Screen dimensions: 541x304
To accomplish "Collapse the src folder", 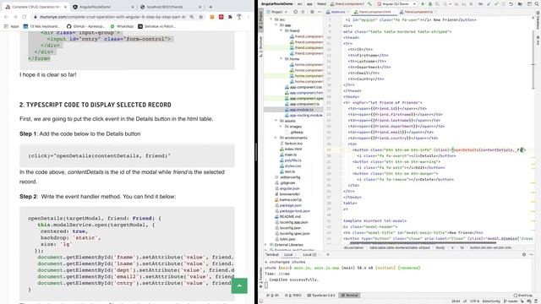I will point(270,19).
